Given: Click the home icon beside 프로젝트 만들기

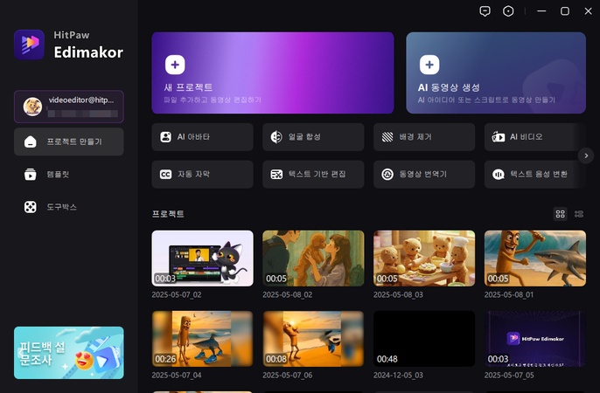Looking at the screenshot, I should 31,141.
